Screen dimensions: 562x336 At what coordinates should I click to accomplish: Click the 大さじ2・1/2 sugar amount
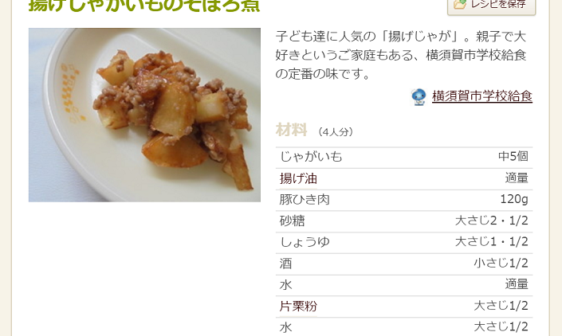pyautogui.click(x=491, y=221)
